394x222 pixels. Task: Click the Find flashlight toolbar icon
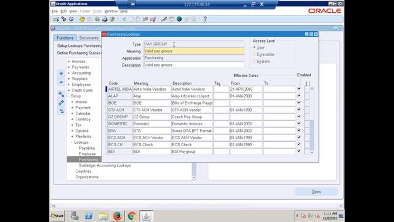coord(64,19)
